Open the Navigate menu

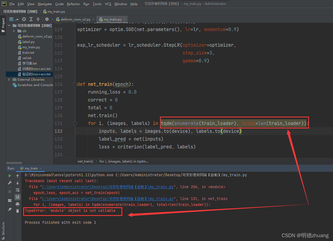[45, 4]
